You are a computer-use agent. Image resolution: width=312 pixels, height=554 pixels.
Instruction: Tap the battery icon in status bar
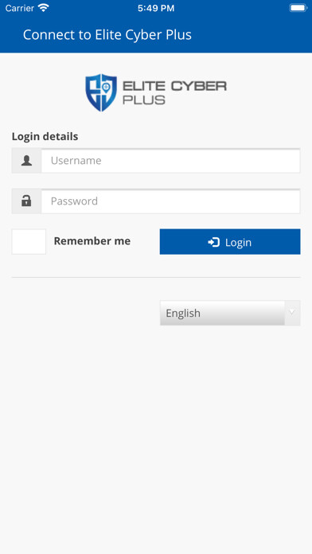tap(298, 8)
